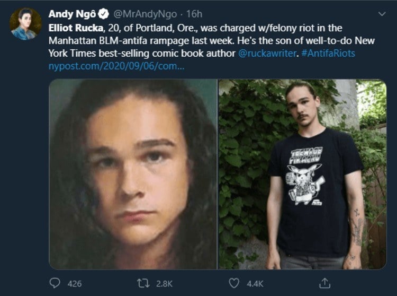This screenshot has width=397, height=296.
Task: Click the 2.8K retweets count
Action: pos(164,284)
